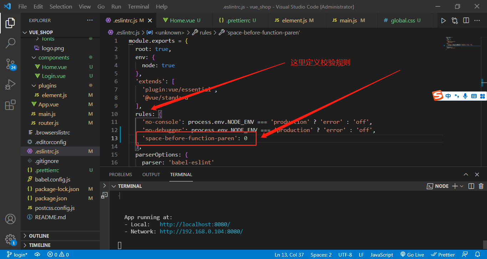Change UTF-8 encoding in status bar

(x=345, y=254)
